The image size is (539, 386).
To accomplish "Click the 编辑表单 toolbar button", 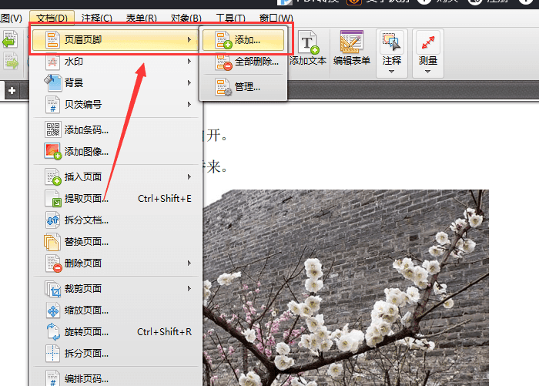I will pyautogui.click(x=352, y=49).
